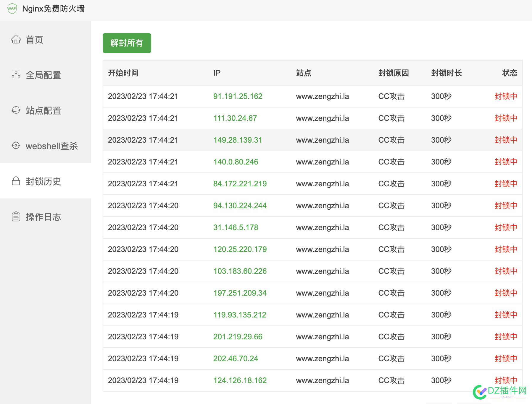Viewport: 532px width, 404px height.
Task: Click the 开始时间 column header
Action: [123, 73]
